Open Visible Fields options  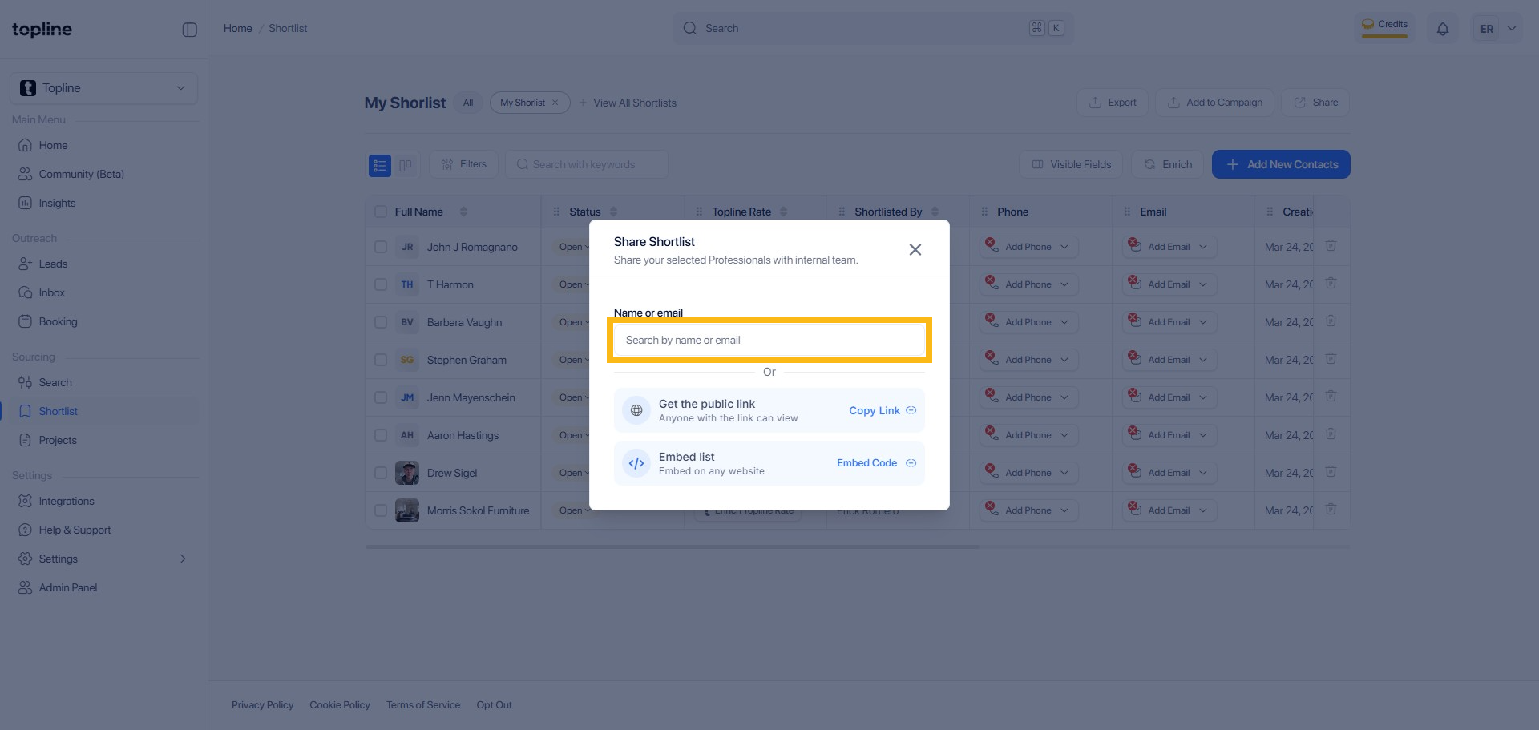(1071, 165)
